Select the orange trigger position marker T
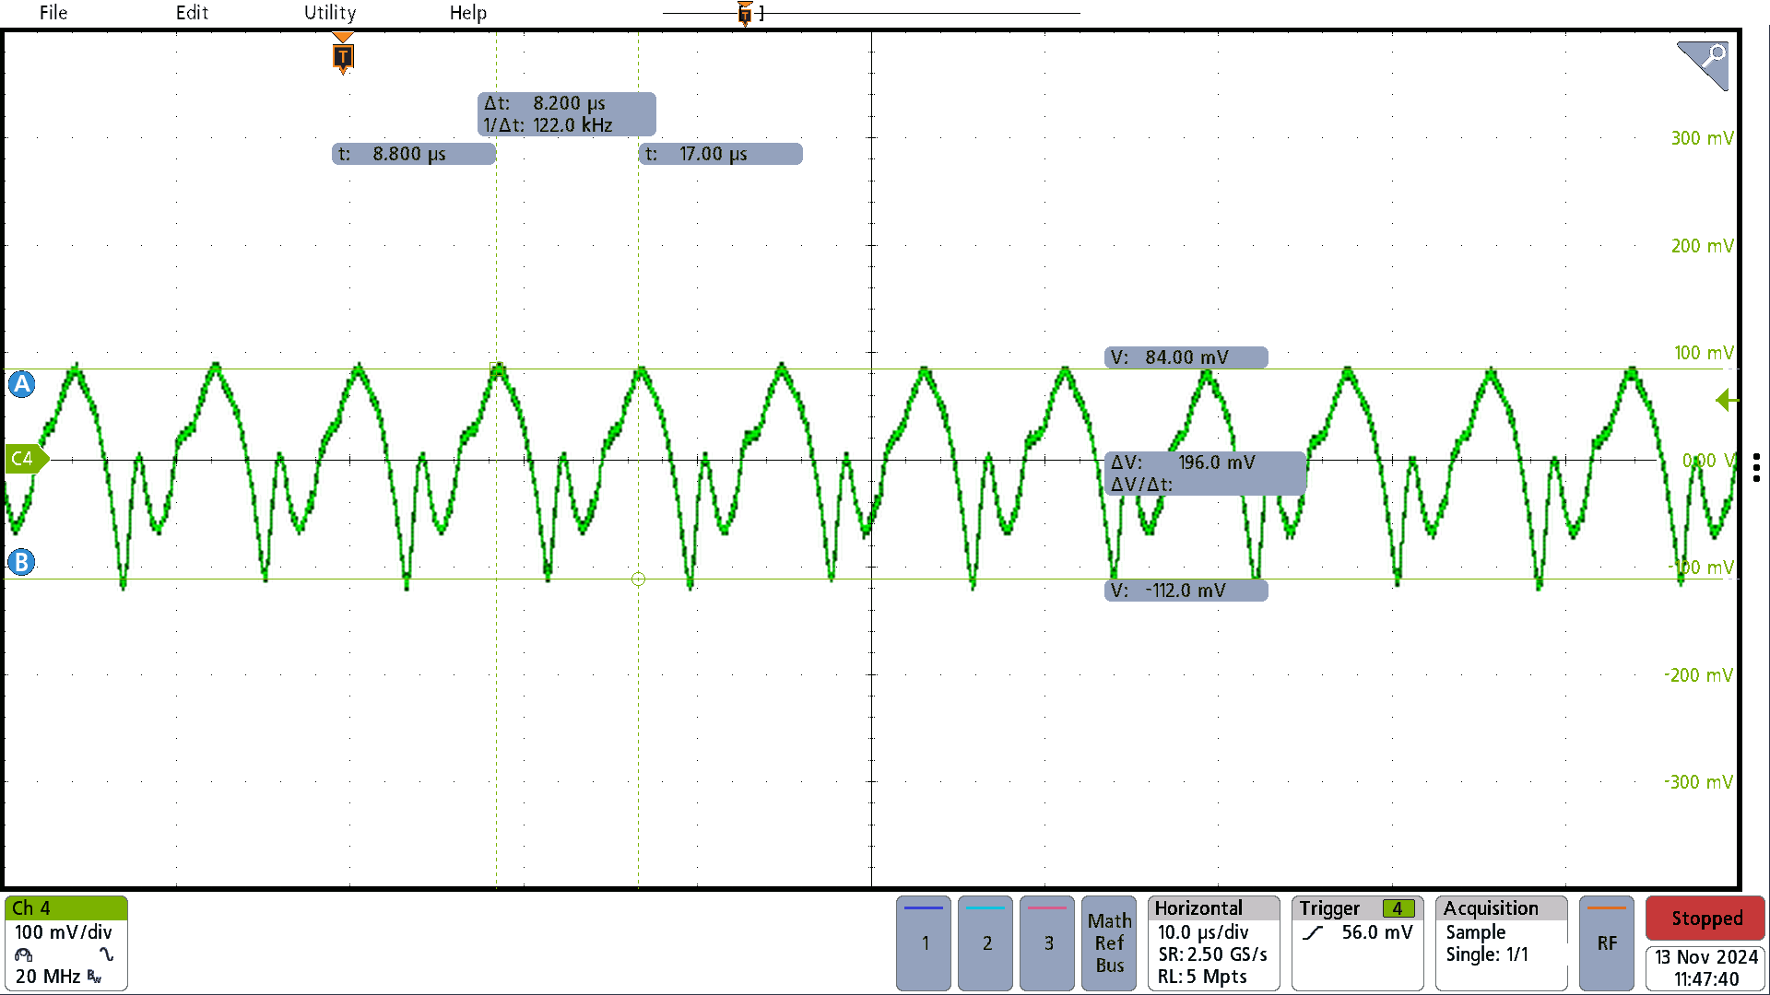This screenshot has width=1770, height=995. (x=343, y=55)
